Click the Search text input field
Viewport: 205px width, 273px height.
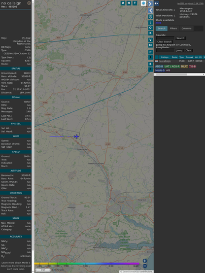coord(165,38)
